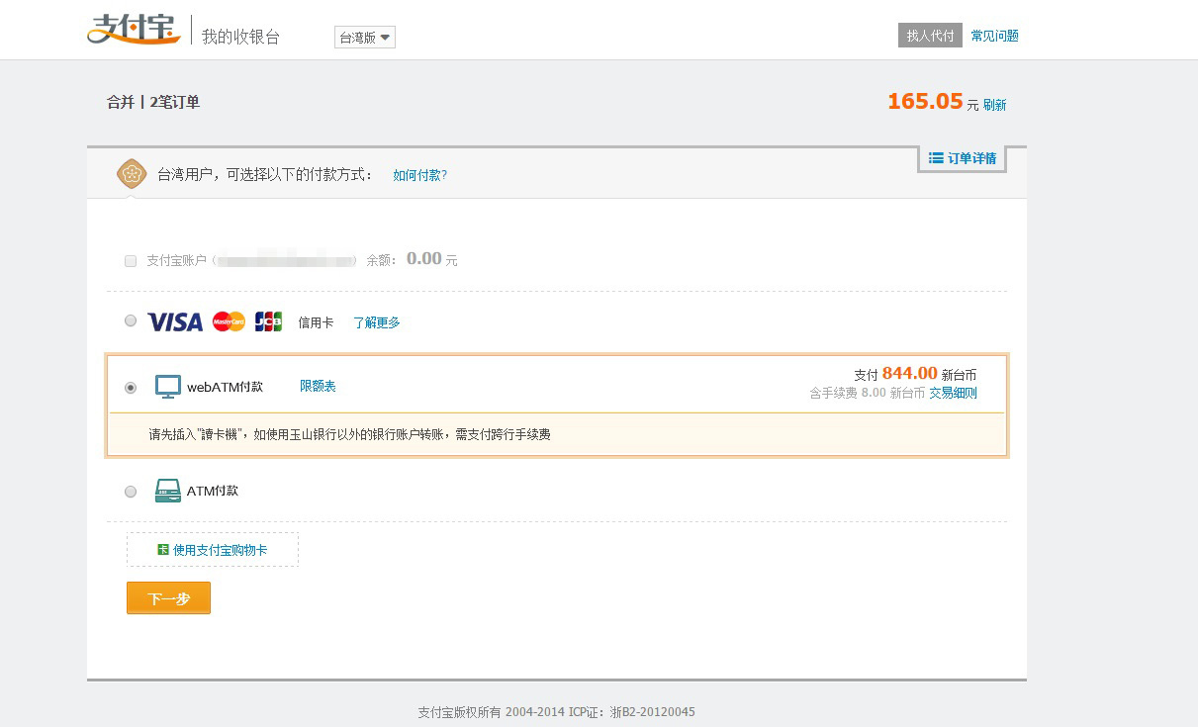1198x727 pixels.
Task: Click the 支付宝版权所有 footer text
Action: (x=557, y=712)
